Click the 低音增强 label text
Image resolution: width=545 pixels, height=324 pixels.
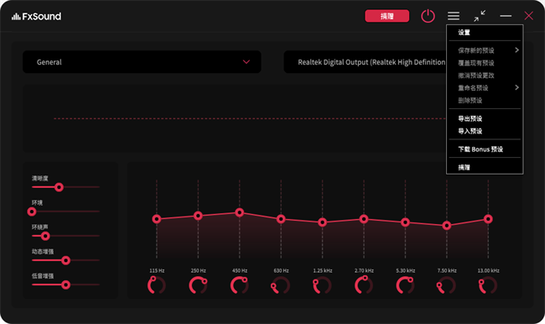43,276
